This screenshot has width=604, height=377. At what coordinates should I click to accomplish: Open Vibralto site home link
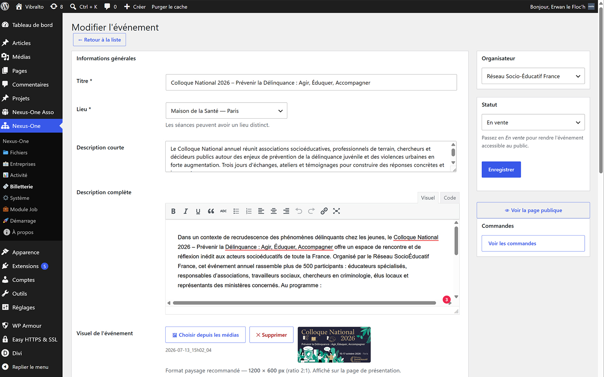[29, 6]
